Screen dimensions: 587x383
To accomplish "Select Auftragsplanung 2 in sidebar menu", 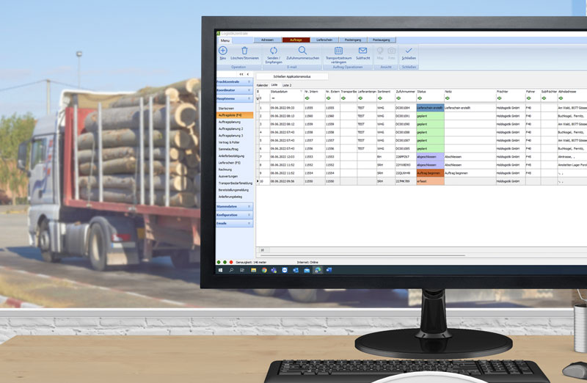I will coord(230,129).
